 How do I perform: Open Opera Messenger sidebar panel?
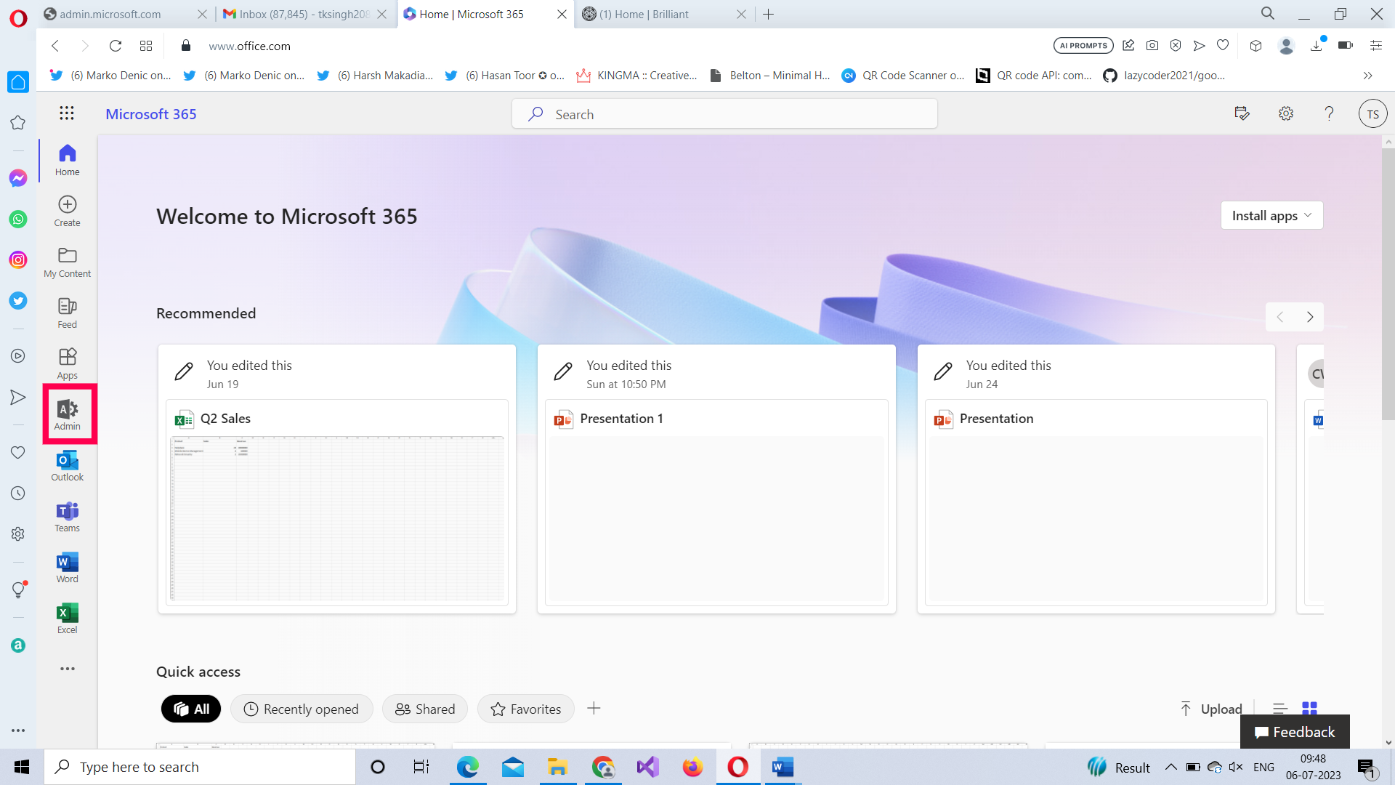[18, 178]
